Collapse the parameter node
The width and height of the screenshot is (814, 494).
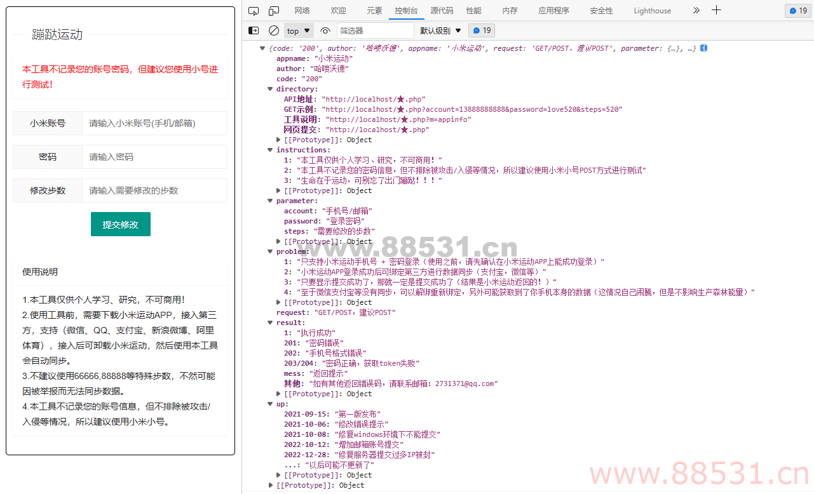(270, 201)
